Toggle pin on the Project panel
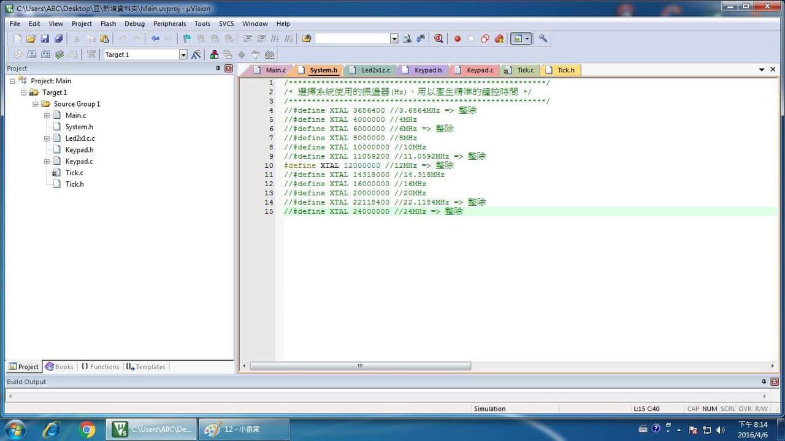 [x=218, y=69]
